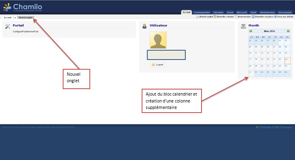Click the Déconnexion tab to sign out

point(285,13)
